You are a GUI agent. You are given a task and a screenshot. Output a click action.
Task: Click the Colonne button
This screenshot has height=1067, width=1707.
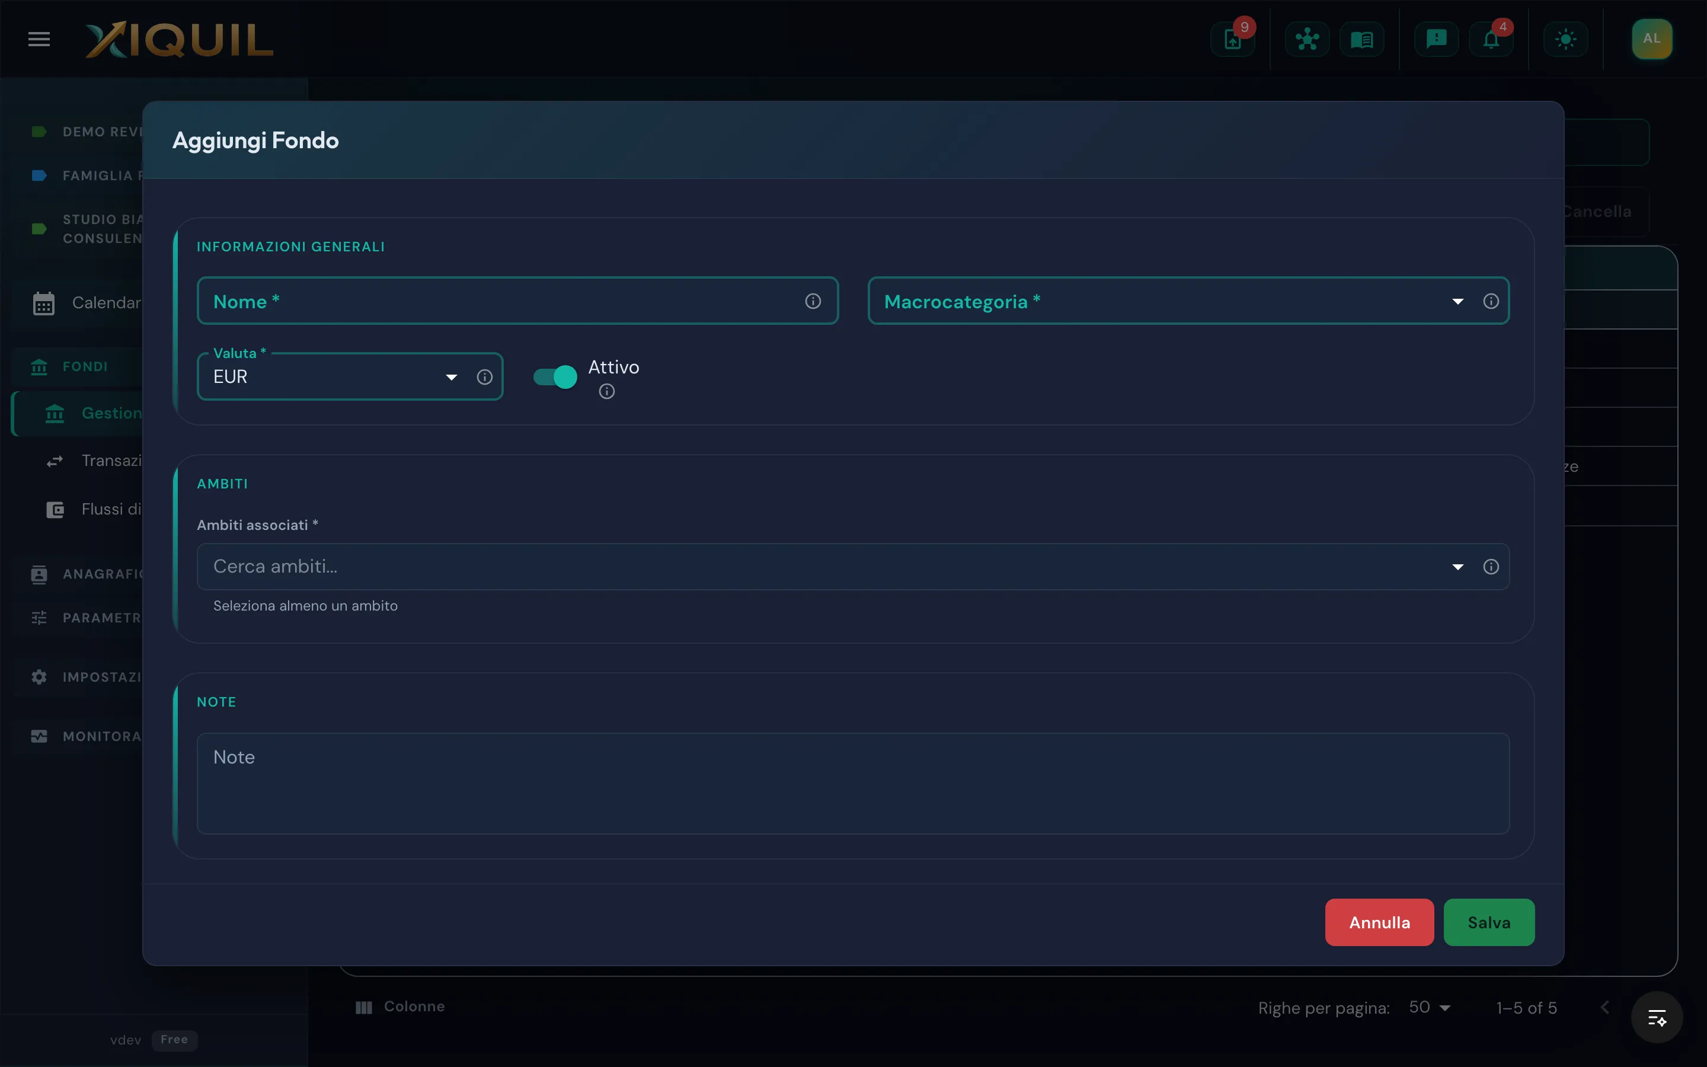(400, 1007)
